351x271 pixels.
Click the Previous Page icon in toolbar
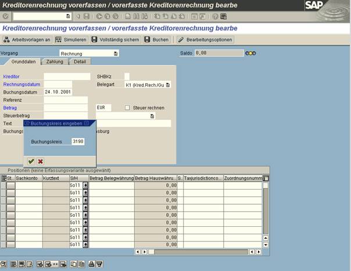(166, 16)
